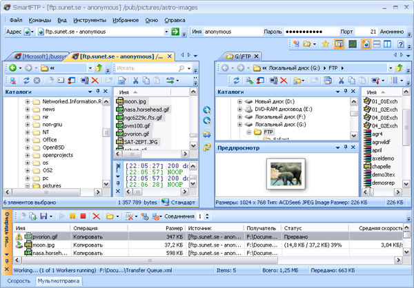This screenshot has width=414, height=288.
Task: Pause the transfer queue
Action: pos(72,216)
